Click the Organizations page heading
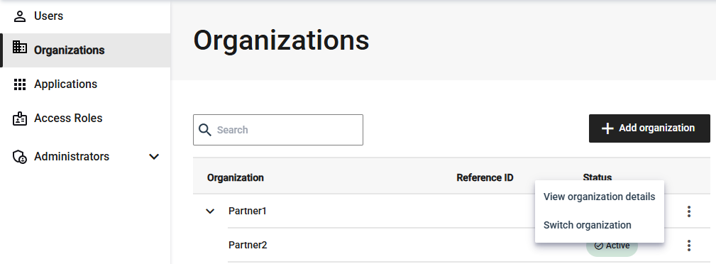Screen dimensions: 716x264 pos(281,40)
